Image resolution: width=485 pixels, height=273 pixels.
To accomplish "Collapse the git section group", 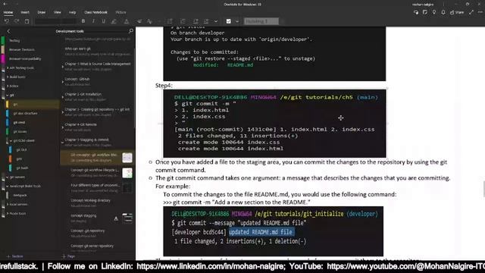I will pos(8,96).
